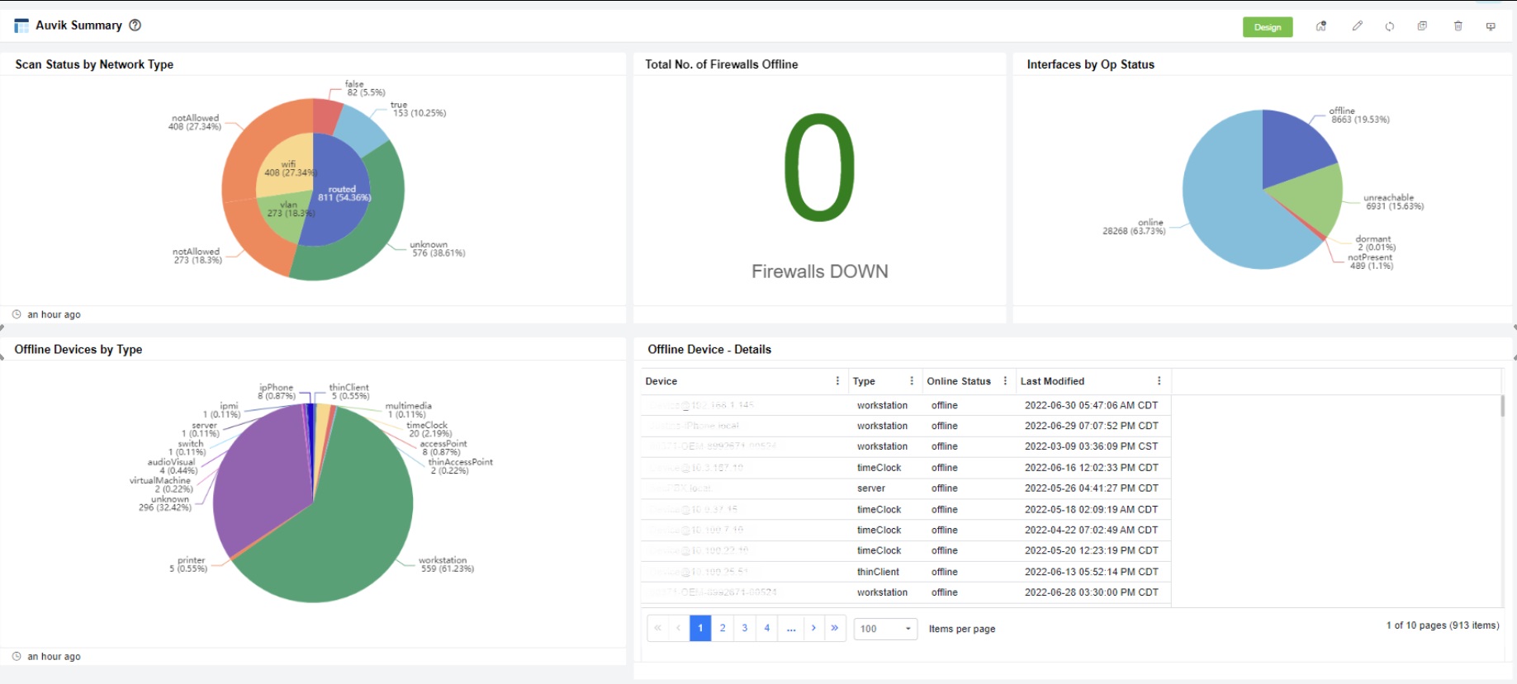Click the pencil edit dashboard icon
This screenshot has width=1517, height=684.
click(x=1357, y=26)
